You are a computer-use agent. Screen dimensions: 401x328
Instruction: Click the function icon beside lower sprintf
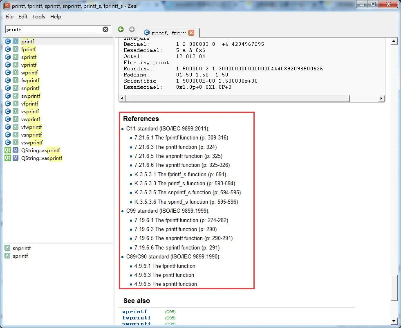[7, 256]
